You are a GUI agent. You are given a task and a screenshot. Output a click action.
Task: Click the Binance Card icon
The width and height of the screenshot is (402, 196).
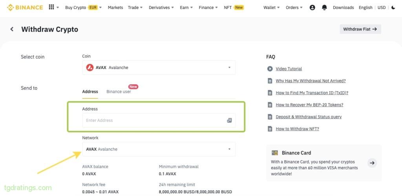(x=274, y=153)
